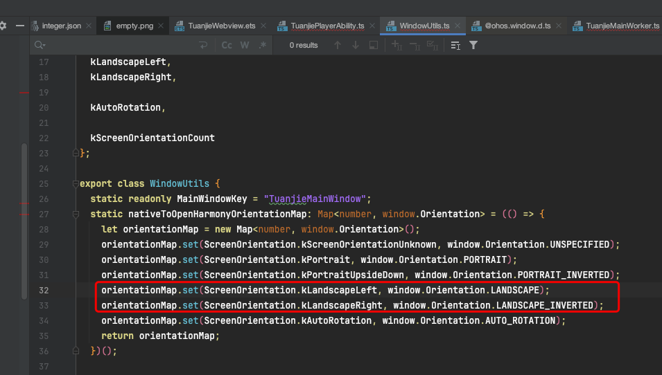Go to previous occurrence with up arrow
Screen dimensions: 662x375
[x=338, y=45]
